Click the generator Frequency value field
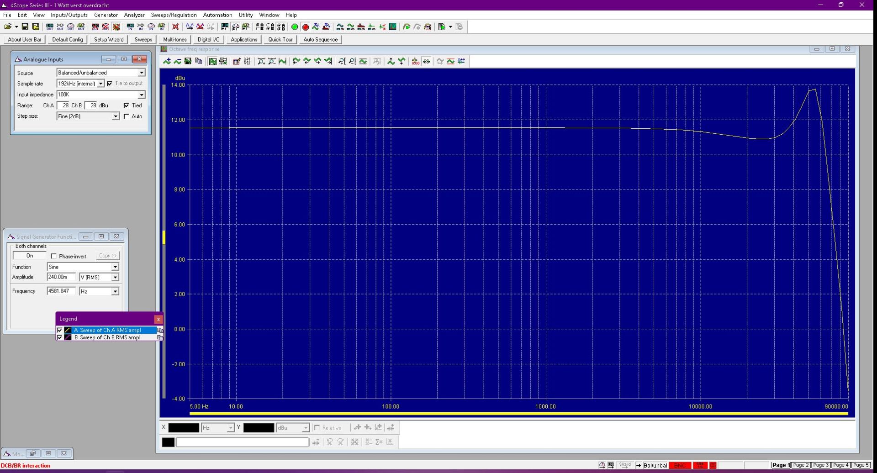 coord(61,291)
